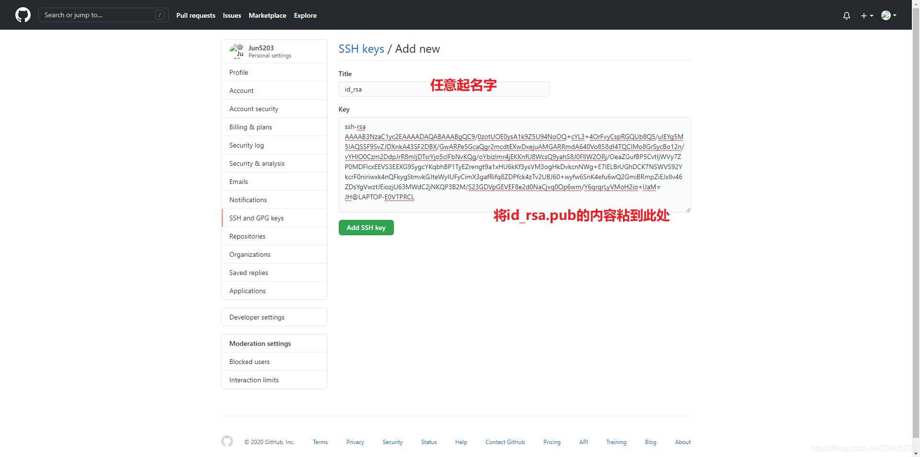Open Security & analysis settings
This screenshot has width=920, height=457.
pyautogui.click(x=274, y=163)
